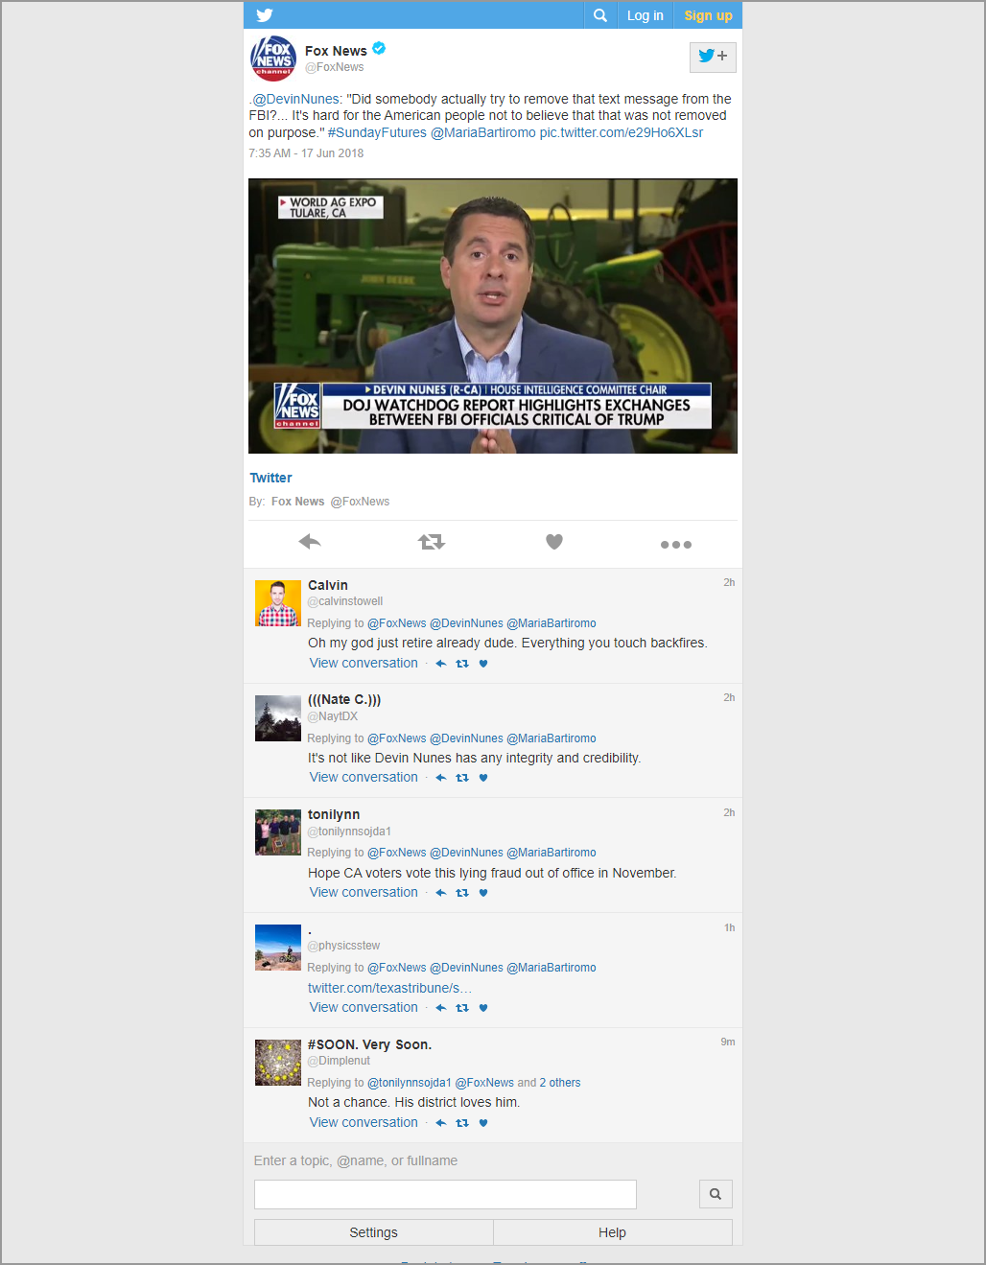Screen dimensions: 986x1265
Task: Click tweet timestamp 7:35 AM - 17 Jun 2018
Action: (306, 153)
